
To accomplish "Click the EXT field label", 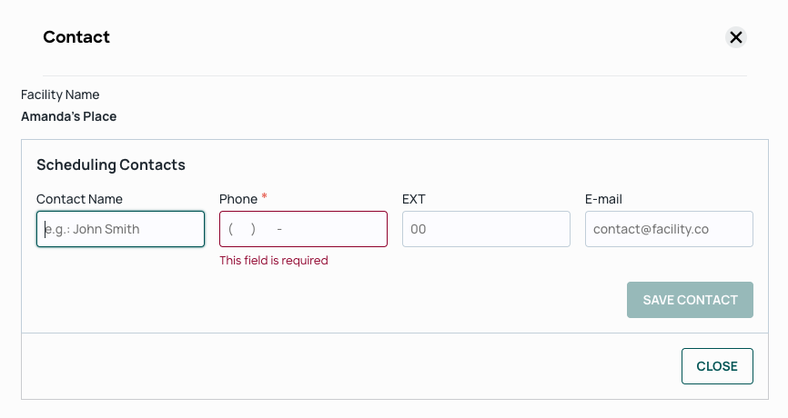I will click(x=414, y=199).
